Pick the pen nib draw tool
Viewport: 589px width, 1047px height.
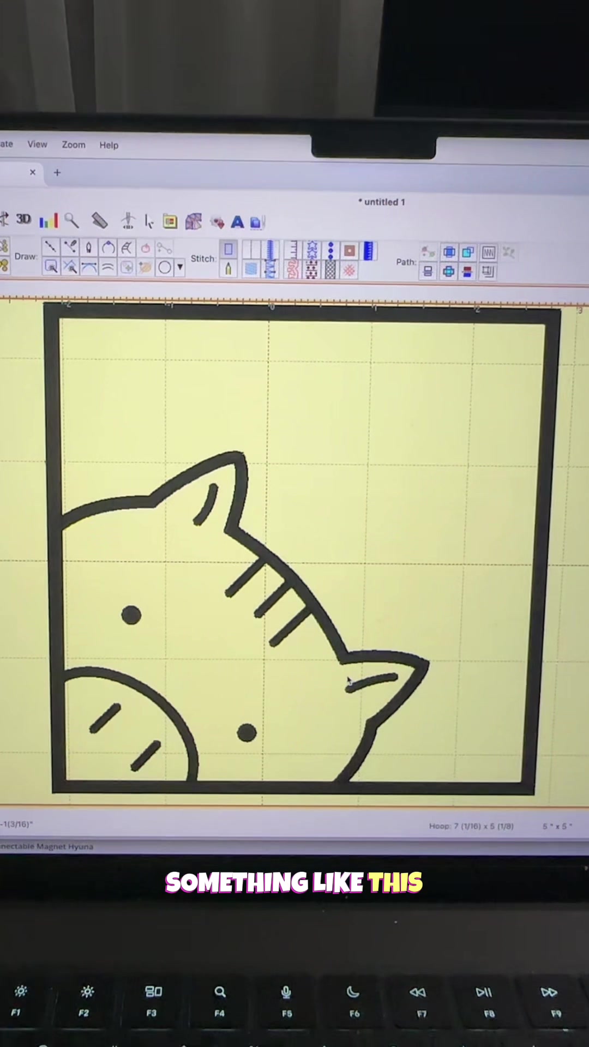click(x=88, y=248)
